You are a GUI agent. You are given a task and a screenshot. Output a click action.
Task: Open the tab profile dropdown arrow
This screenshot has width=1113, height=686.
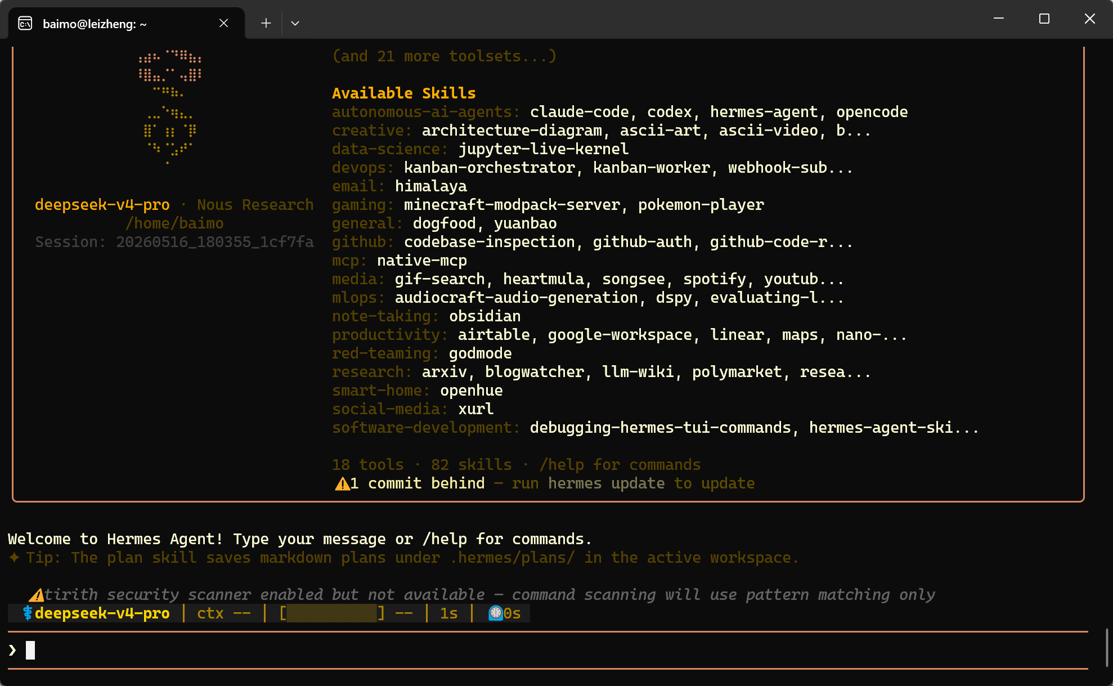click(x=295, y=23)
